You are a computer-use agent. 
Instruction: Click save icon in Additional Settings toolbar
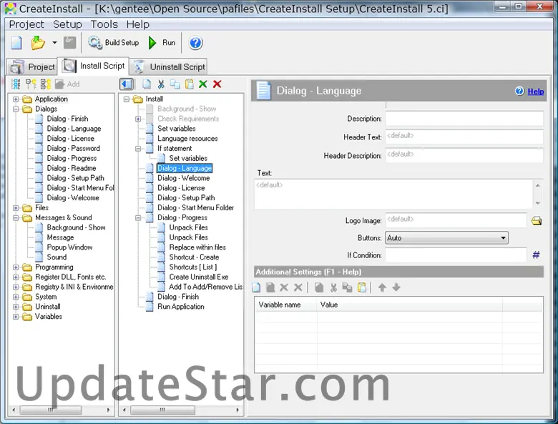point(270,287)
